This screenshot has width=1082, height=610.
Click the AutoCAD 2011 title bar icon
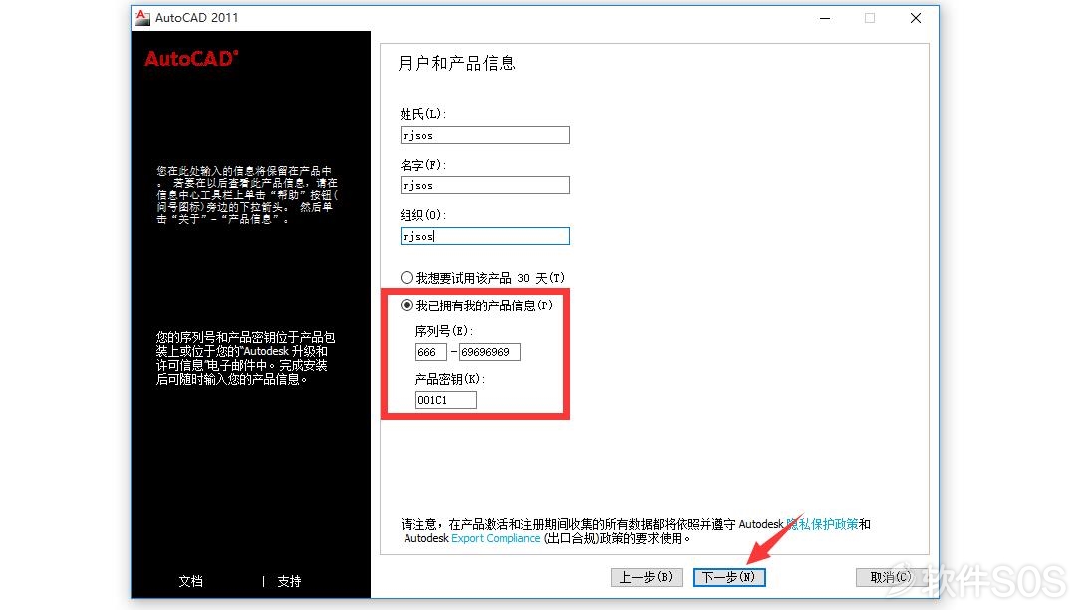click(142, 17)
